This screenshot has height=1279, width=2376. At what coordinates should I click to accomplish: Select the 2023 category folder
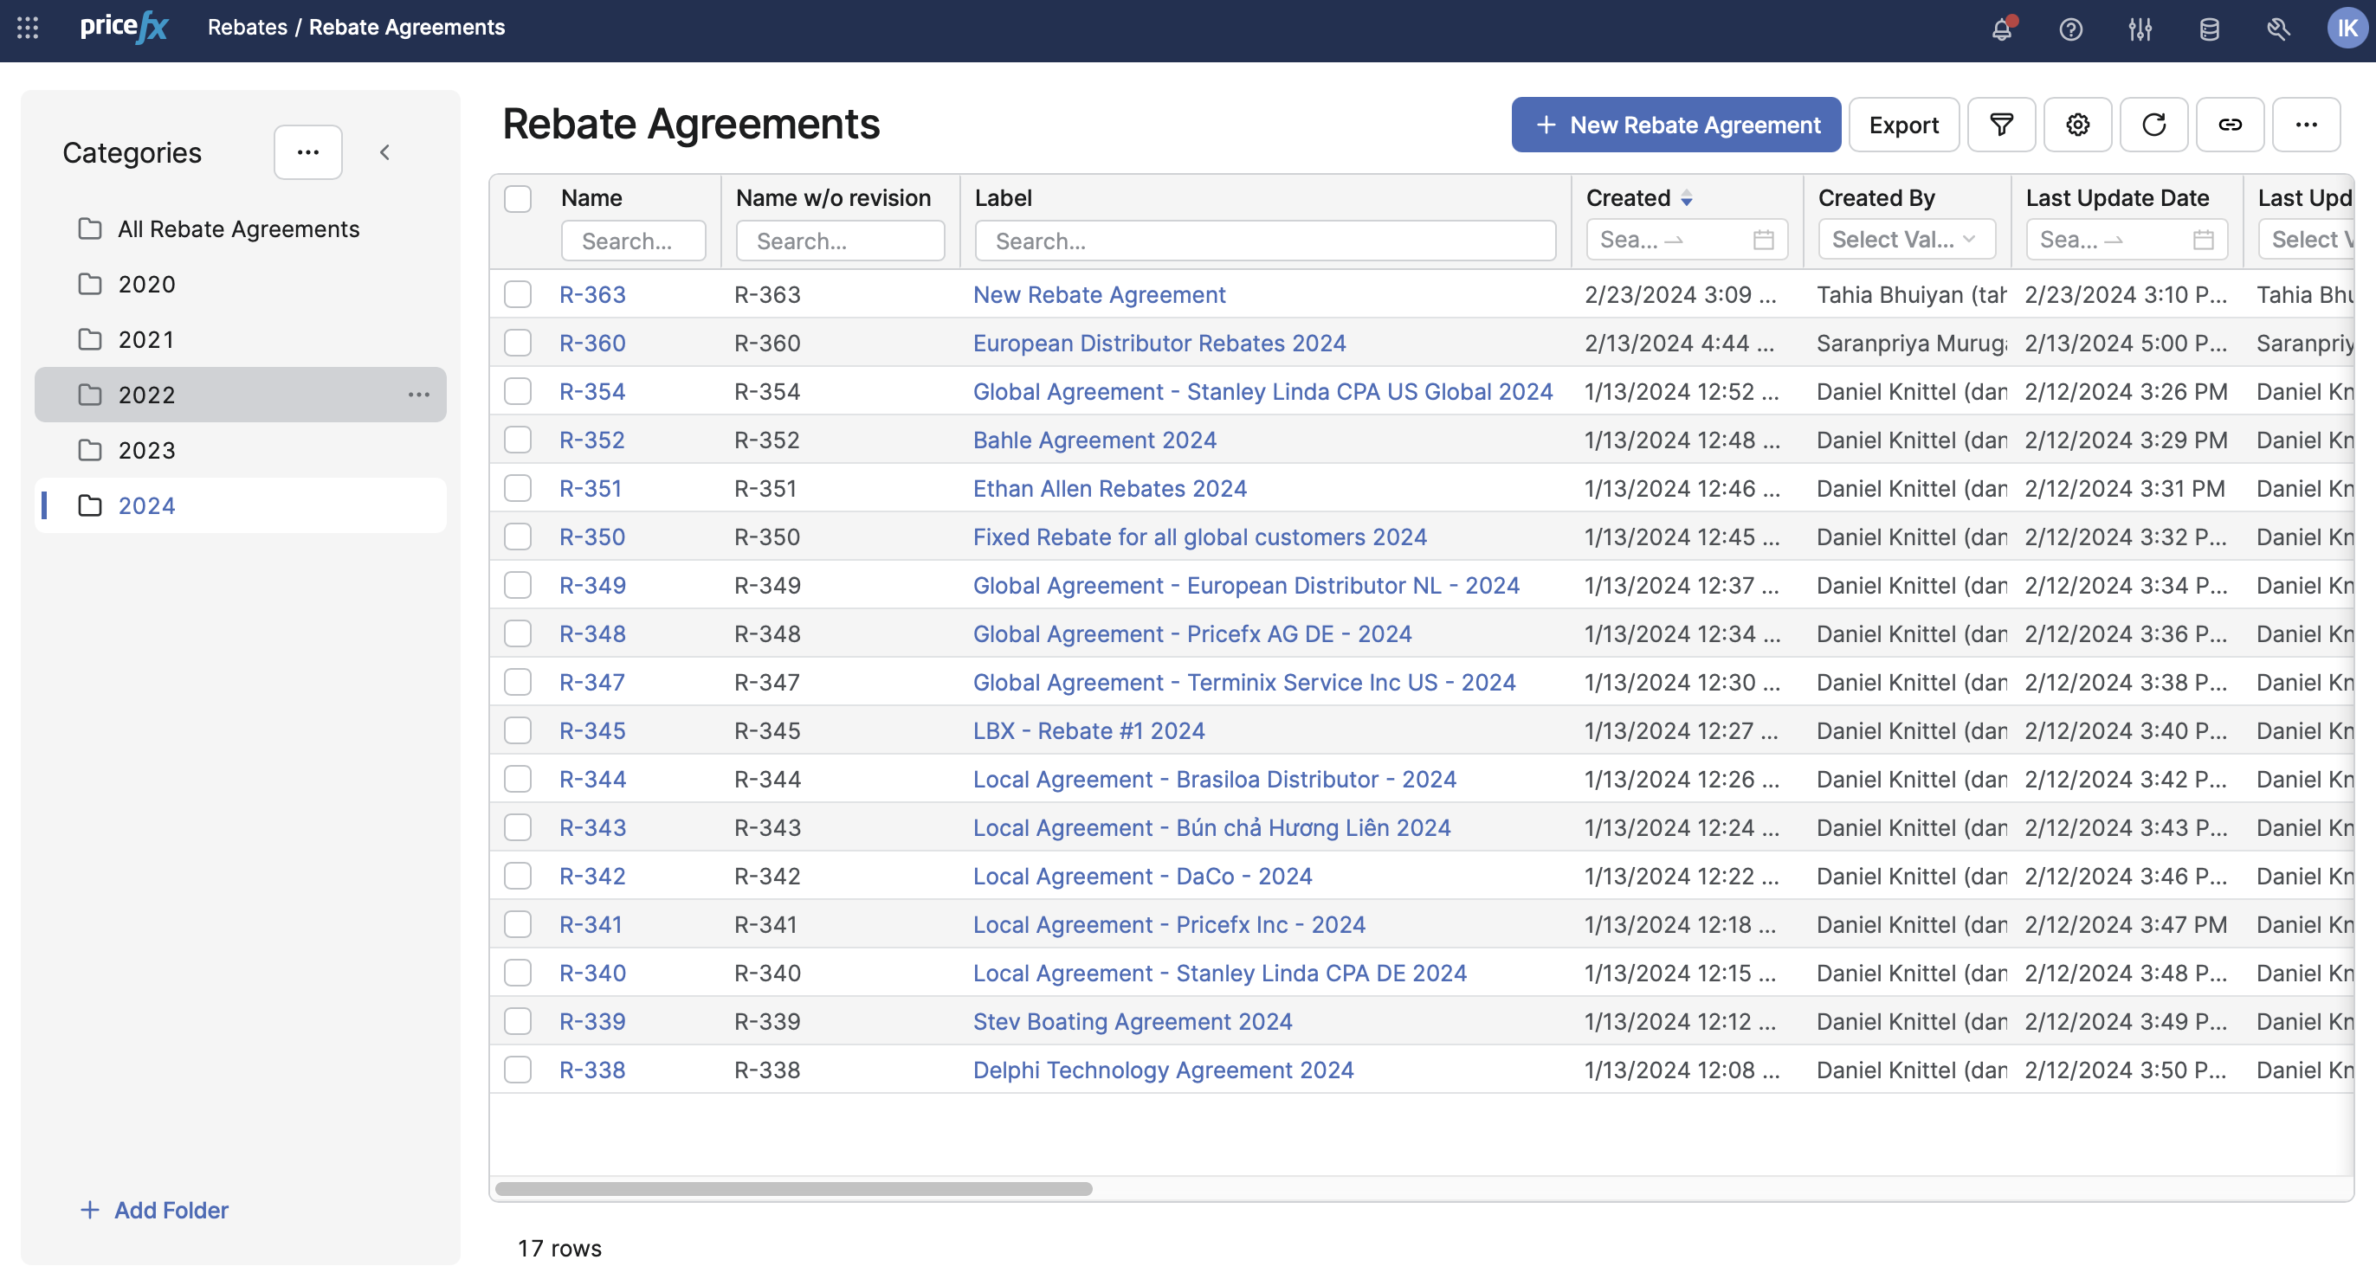146,451
